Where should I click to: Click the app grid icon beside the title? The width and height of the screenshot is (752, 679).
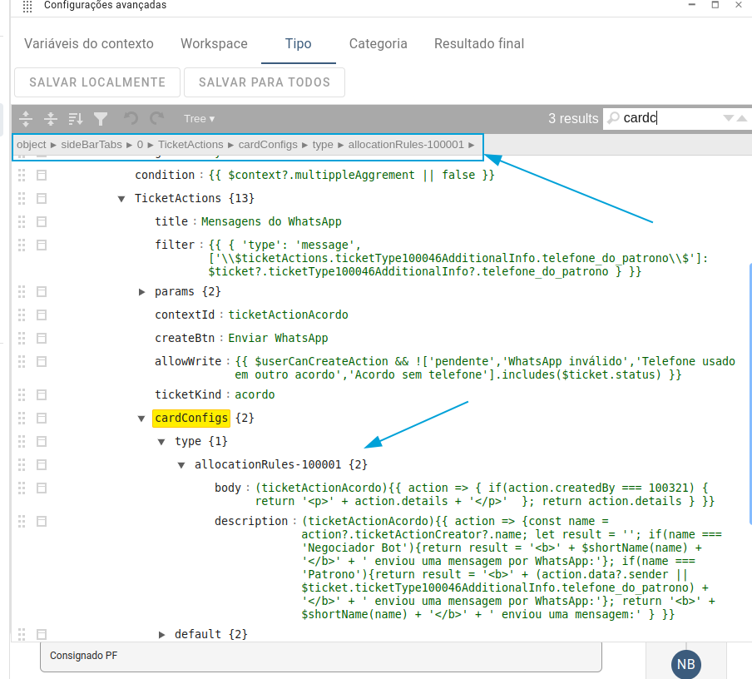click(x=27, y=6)
